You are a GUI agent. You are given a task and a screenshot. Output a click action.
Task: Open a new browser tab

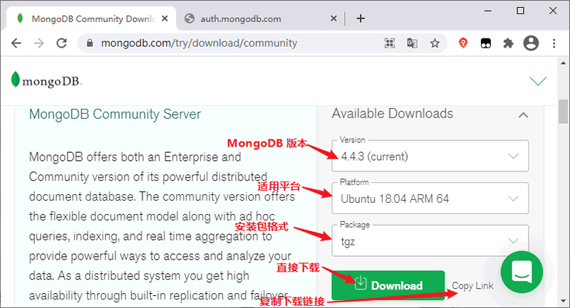361,18
